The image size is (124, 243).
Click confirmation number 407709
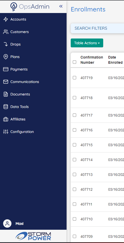pos(87,236)
